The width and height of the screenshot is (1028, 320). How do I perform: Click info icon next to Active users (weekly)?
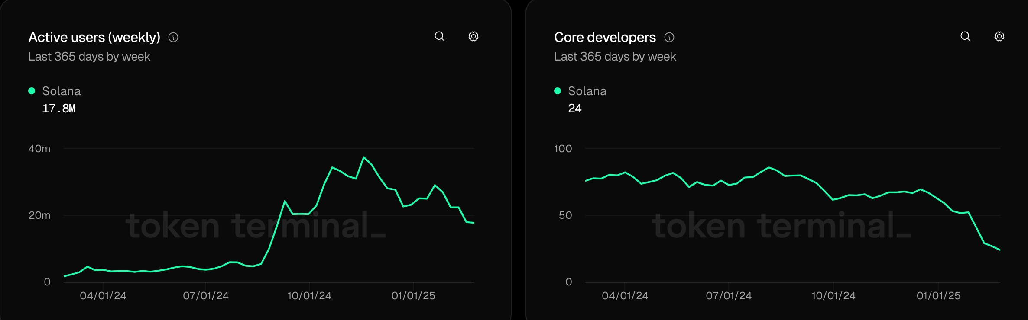point(173,38)
